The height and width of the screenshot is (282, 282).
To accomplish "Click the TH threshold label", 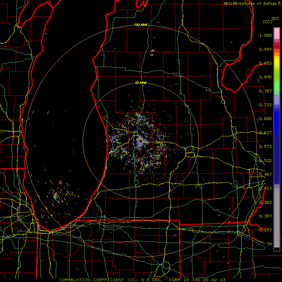I will pos(269,244).
